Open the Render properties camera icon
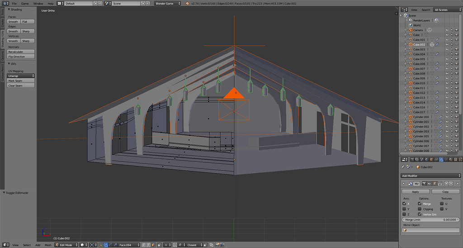463x248 pixels. tap(412, 160)
